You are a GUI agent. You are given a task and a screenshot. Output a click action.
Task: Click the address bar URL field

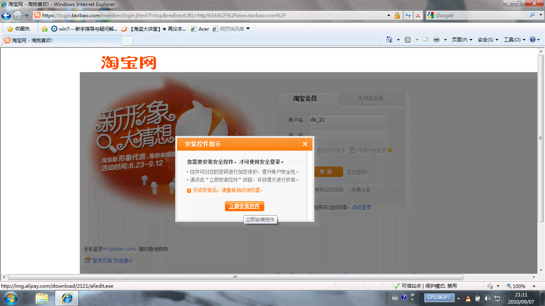click(x=209, y=16)
